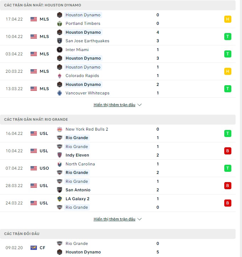Select the head-to-head matches section header
The width and height of the screenshot is (242, 257).
[x=22, y=234]
